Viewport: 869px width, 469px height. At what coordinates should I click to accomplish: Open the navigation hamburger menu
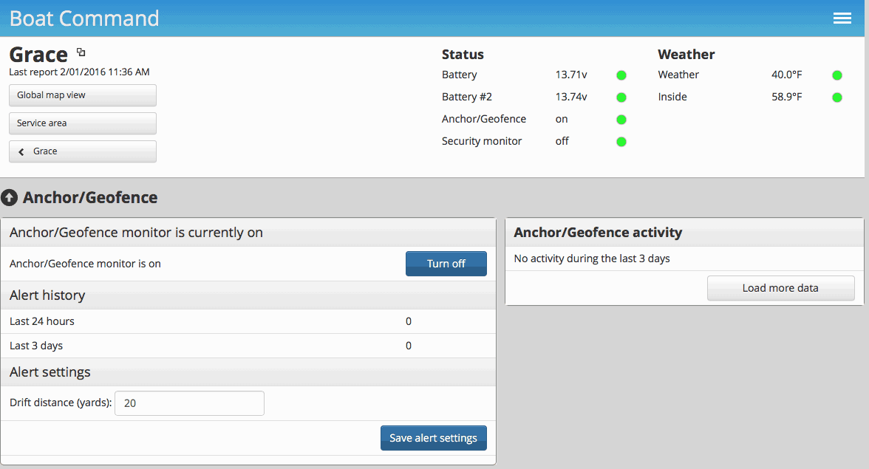pyautogui.click(x=842, y=18)
